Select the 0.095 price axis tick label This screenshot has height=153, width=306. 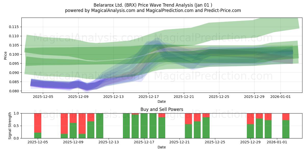[14, 63]
